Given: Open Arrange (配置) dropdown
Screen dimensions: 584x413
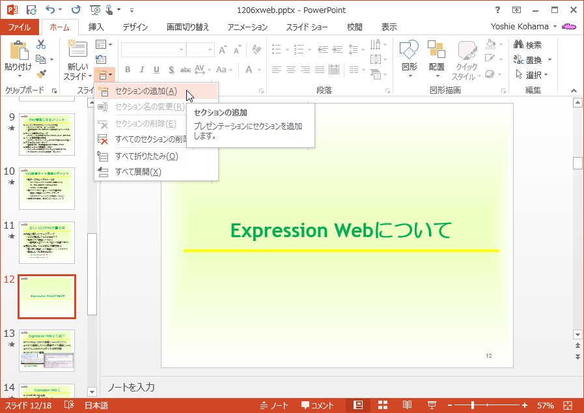Looking at the screenshot, I should tap(436, 59).
